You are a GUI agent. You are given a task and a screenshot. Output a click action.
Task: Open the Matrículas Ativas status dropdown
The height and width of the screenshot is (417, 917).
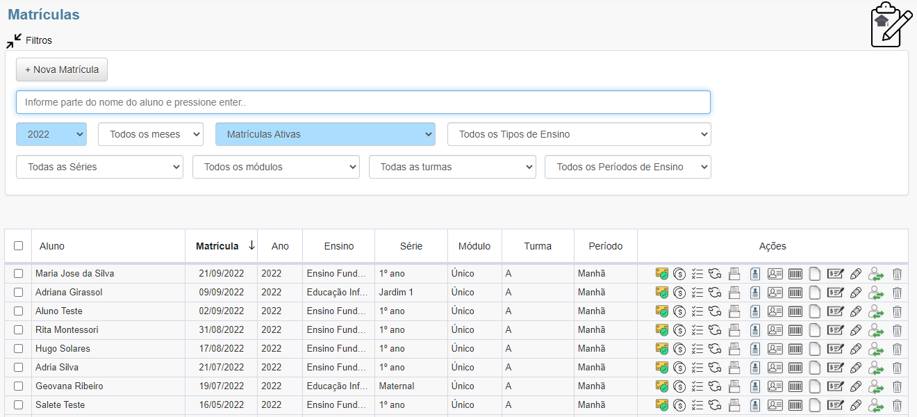coord(325,134)
